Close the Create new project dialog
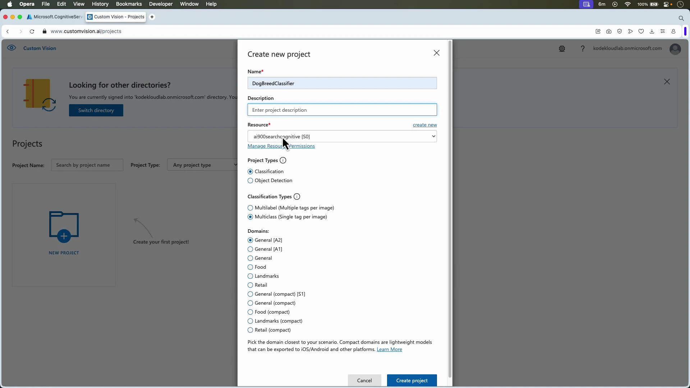690x388 pixels. point(437,53)
